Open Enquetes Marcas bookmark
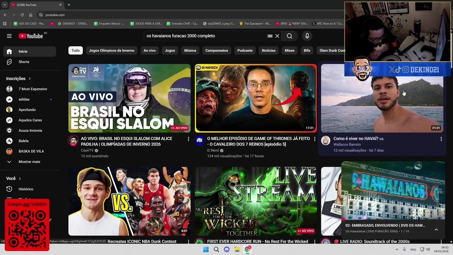Viewport: 453px width, 255px height. (109, 24)
